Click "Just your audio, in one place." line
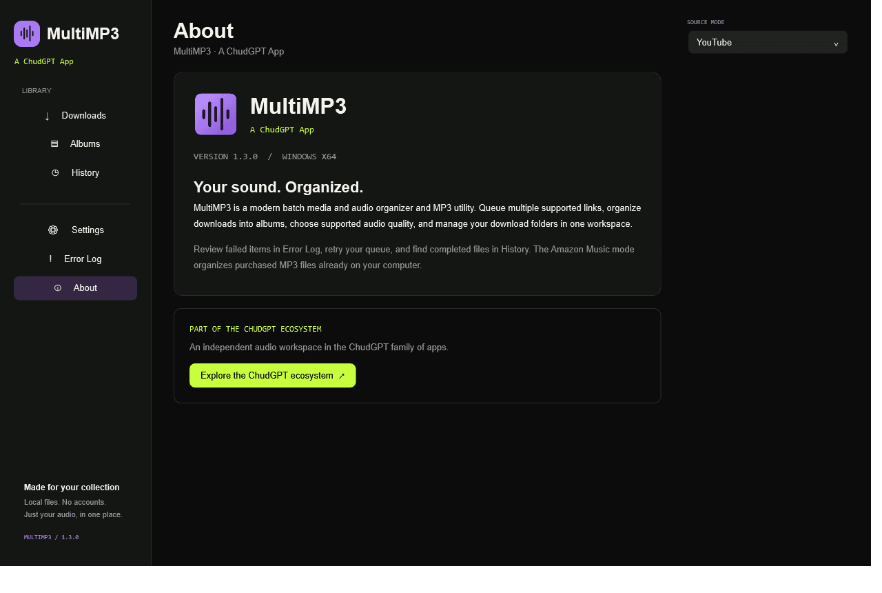 click(73, 515)
